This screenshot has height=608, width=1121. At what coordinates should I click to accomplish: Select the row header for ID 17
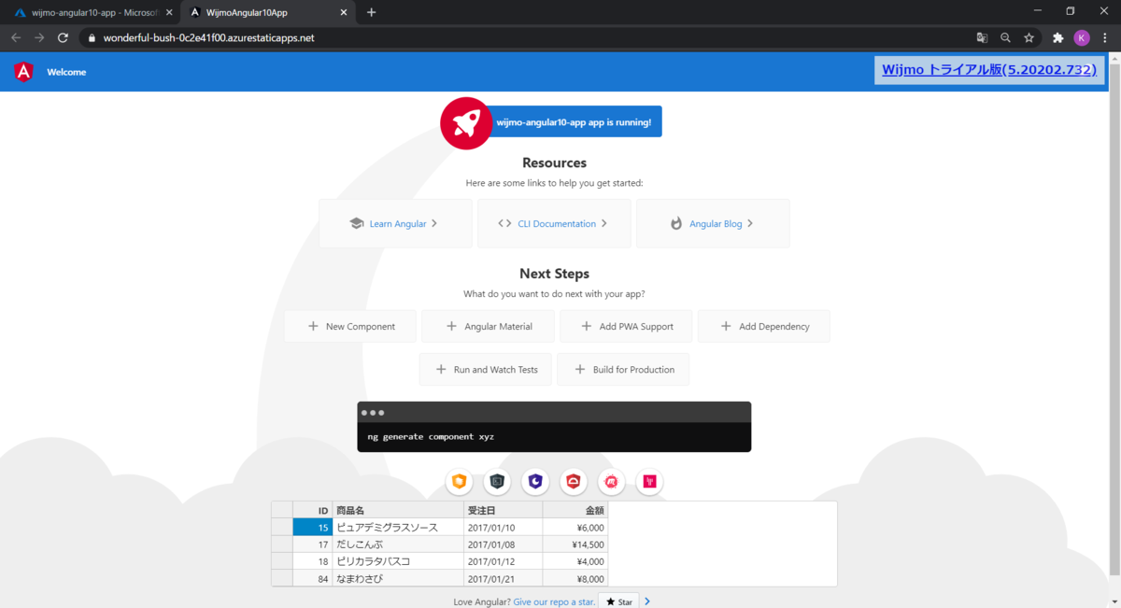(x=282, y=544)
